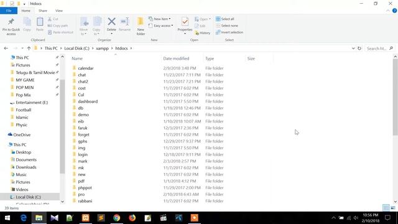398x224 pixels.
Task: Open the Copy to menu
Action: point(96,26)
